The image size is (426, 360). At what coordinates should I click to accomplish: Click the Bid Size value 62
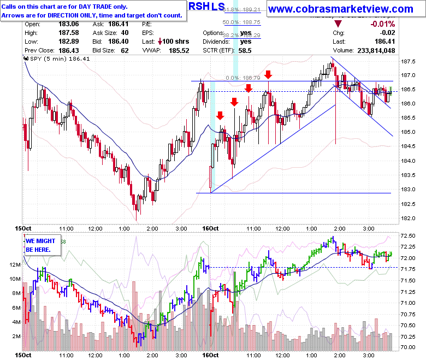[x=125, y=51]
